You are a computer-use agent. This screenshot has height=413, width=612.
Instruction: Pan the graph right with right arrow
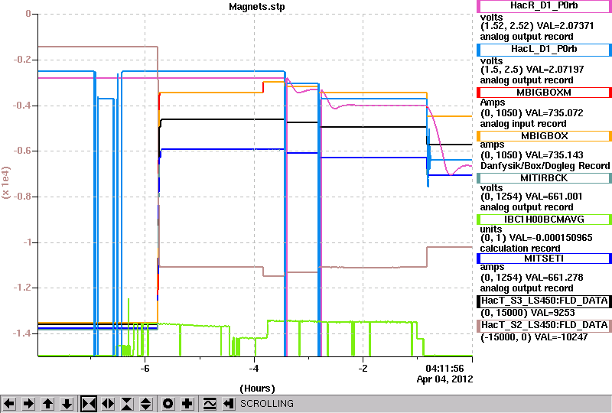point(28,404)
